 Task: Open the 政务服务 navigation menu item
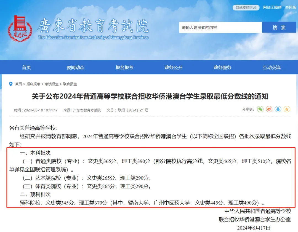(x=222, y=67)
